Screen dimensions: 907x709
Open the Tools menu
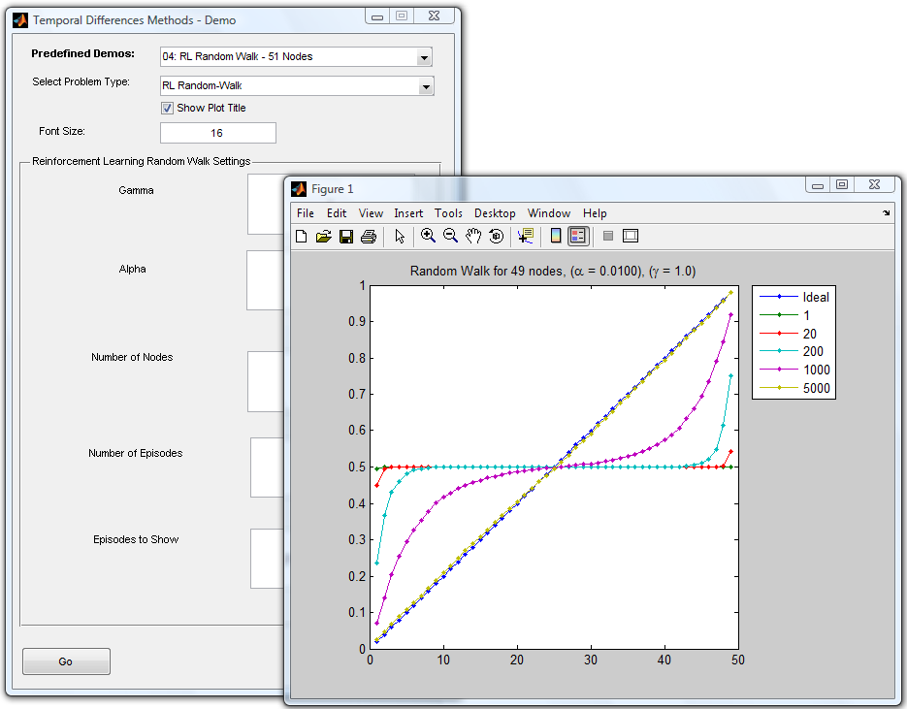pos(448,213)
